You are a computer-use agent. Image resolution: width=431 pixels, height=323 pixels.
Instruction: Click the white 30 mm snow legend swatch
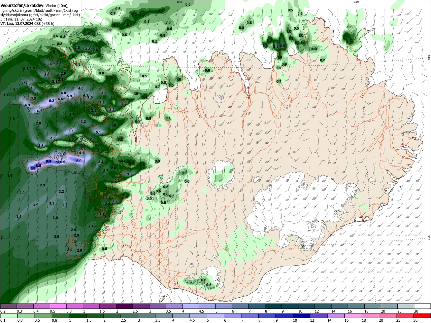pyautogui.click(x=423, y=307)
